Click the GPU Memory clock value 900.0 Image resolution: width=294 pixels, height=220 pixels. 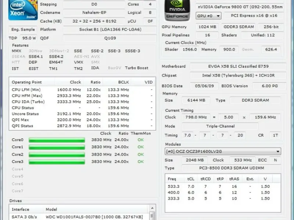(229, 49)
